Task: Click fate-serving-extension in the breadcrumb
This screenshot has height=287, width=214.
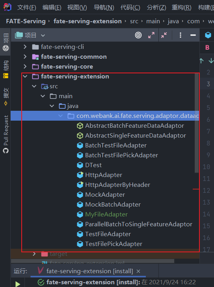Action: pyautogui.click(x=87, y=21)
